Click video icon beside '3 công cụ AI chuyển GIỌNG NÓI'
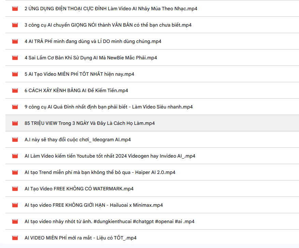The height and width of the screenshot is (248, 299). [15, 25]
